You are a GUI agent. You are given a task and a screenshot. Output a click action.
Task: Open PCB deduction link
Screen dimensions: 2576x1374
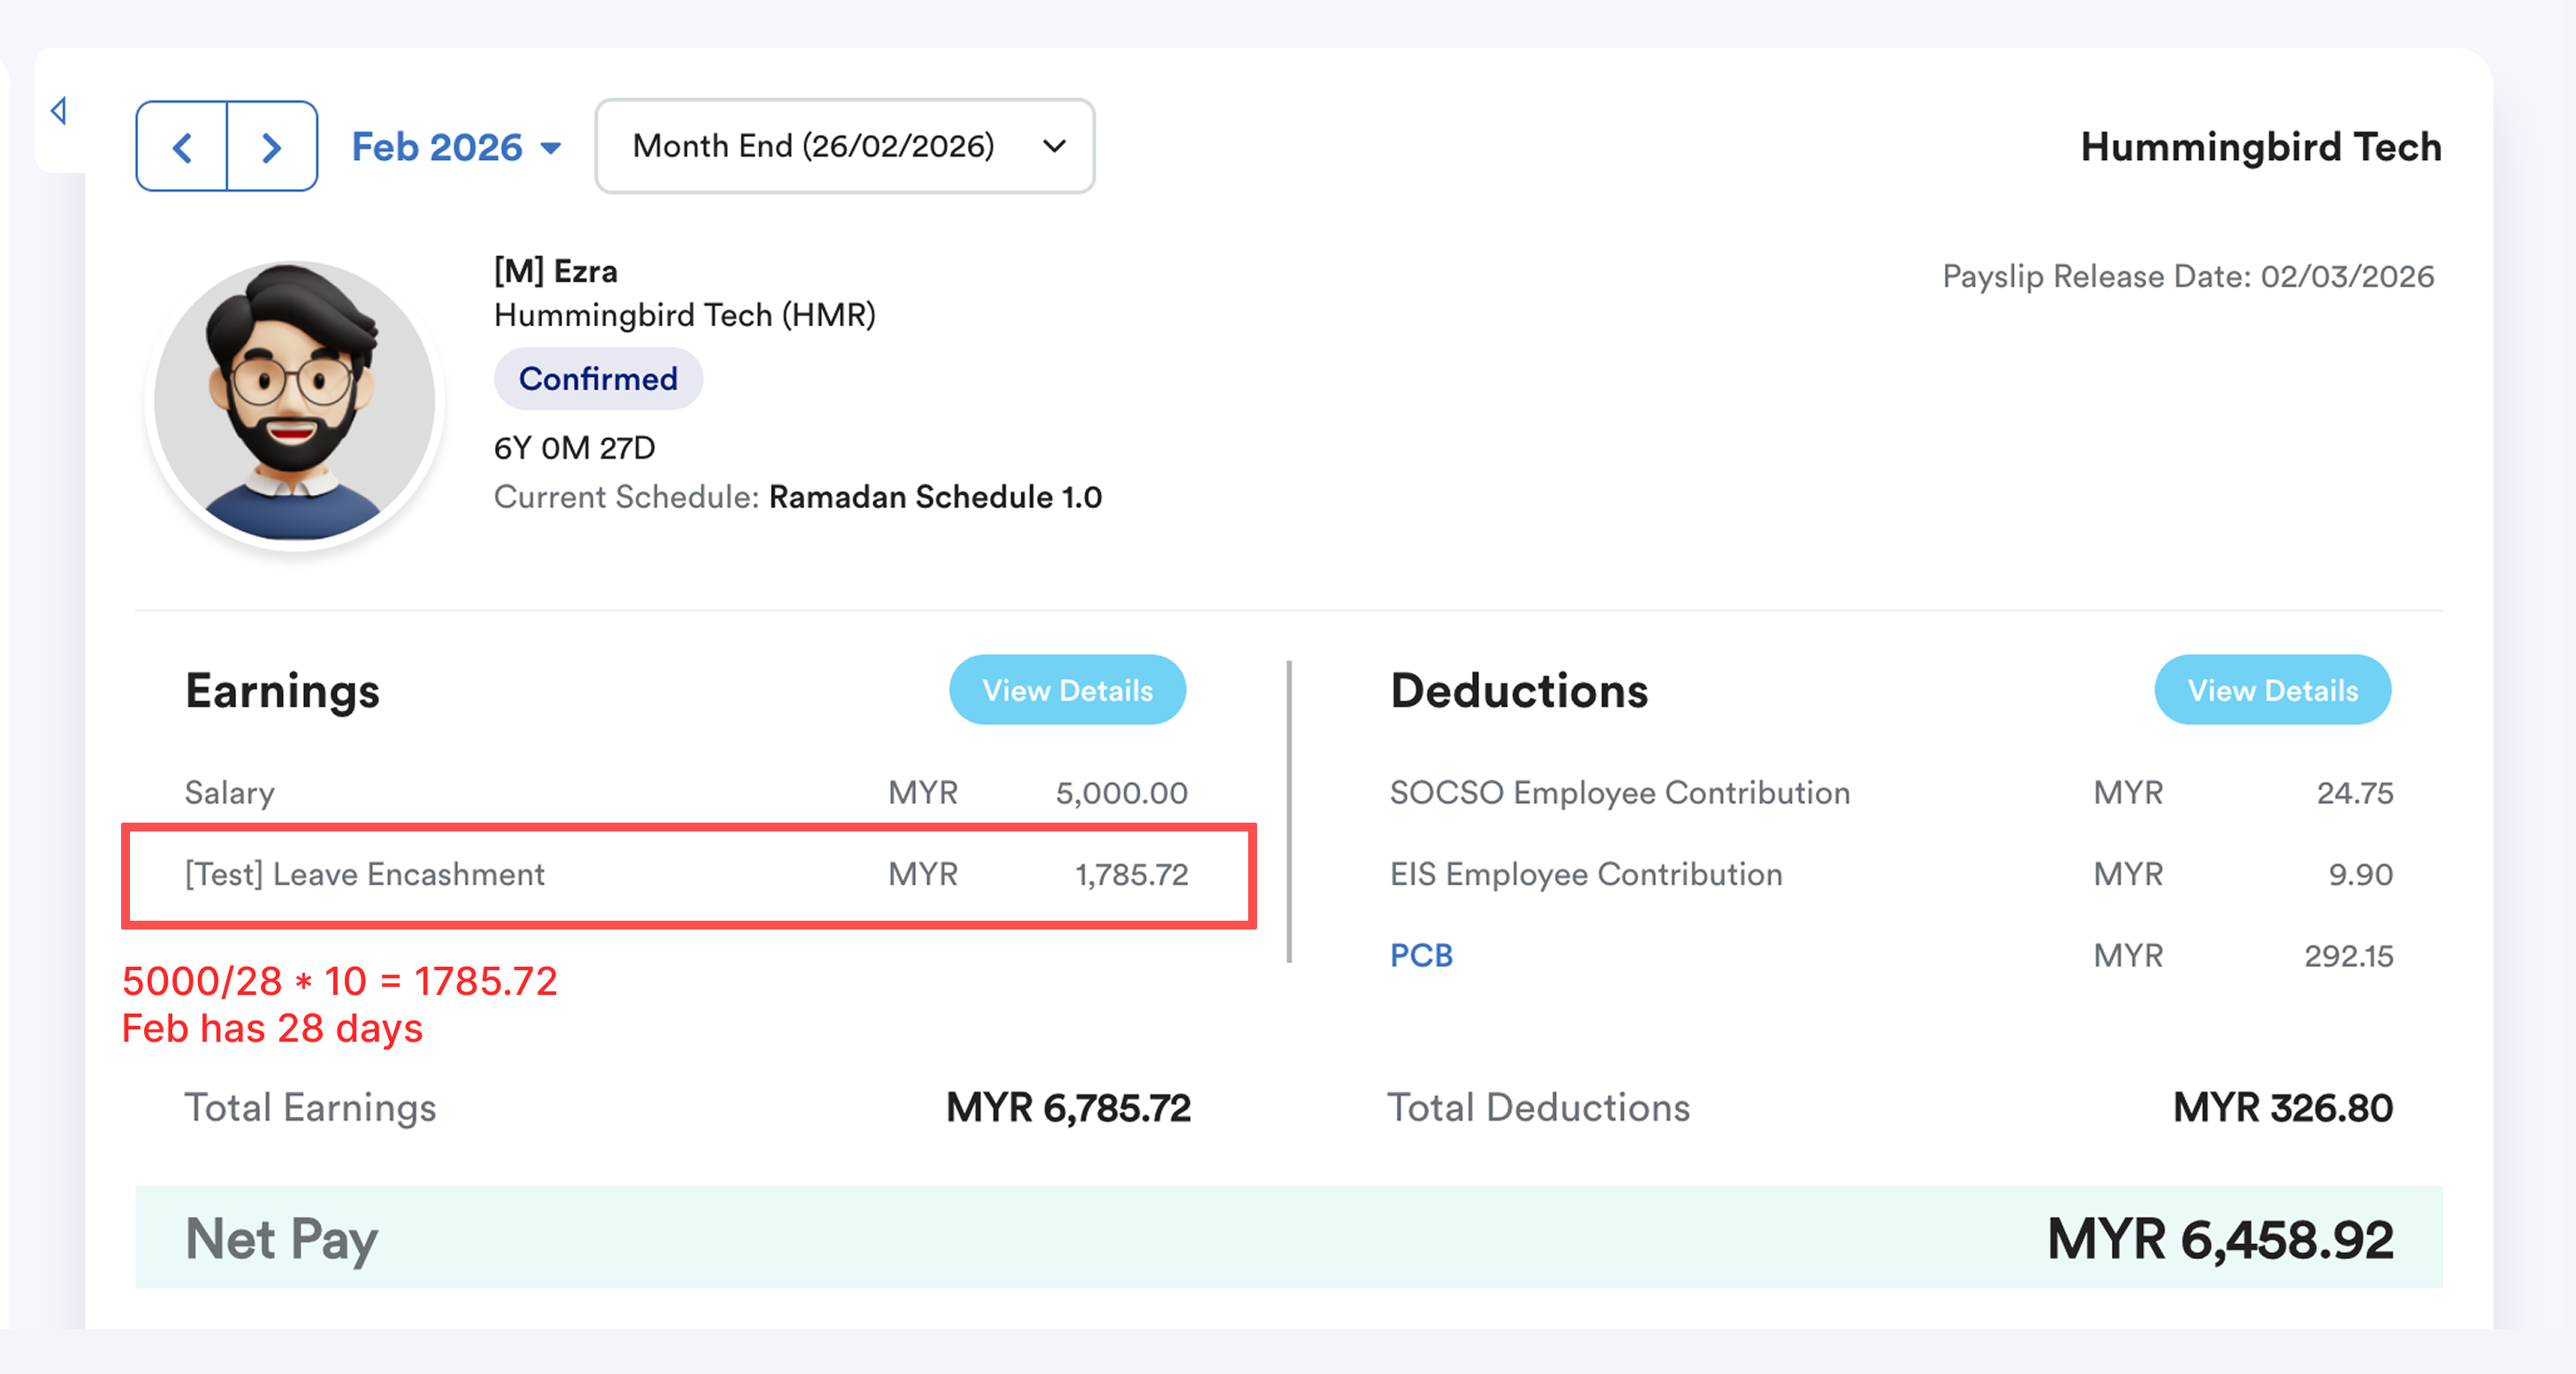coord(1420,955)
